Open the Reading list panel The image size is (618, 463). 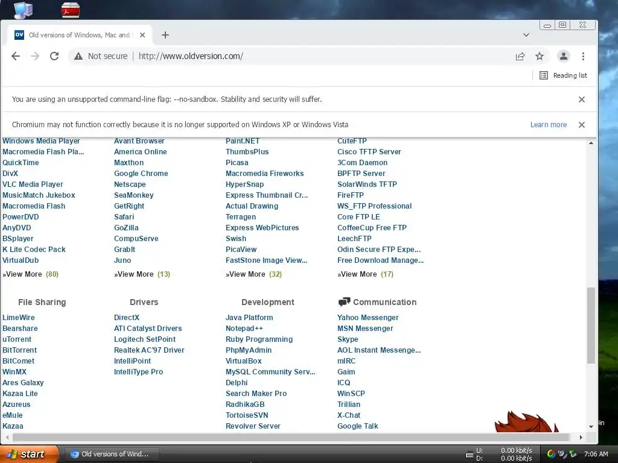563,75
